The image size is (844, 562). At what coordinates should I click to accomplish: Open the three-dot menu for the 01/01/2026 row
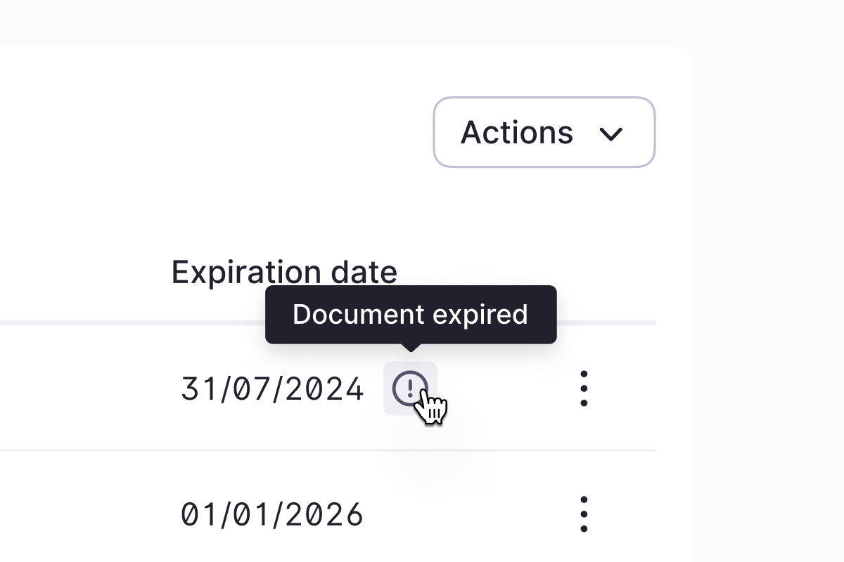[584, 514]
